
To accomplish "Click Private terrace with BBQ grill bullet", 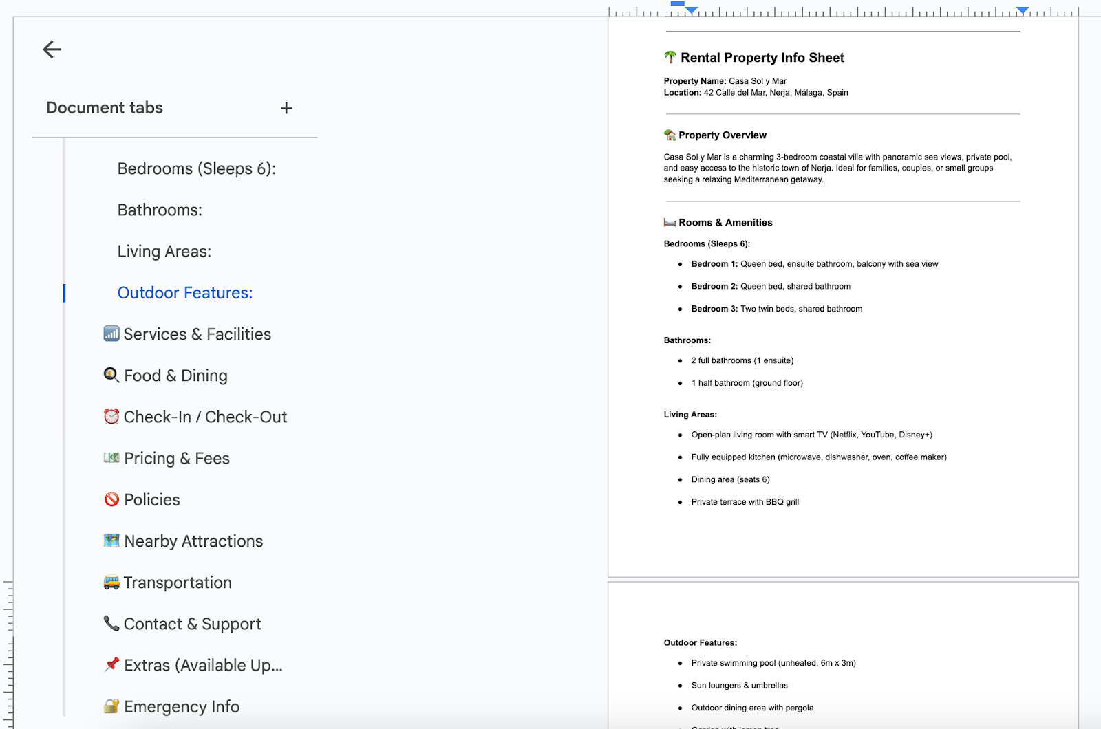I will [x=745, y=502].
